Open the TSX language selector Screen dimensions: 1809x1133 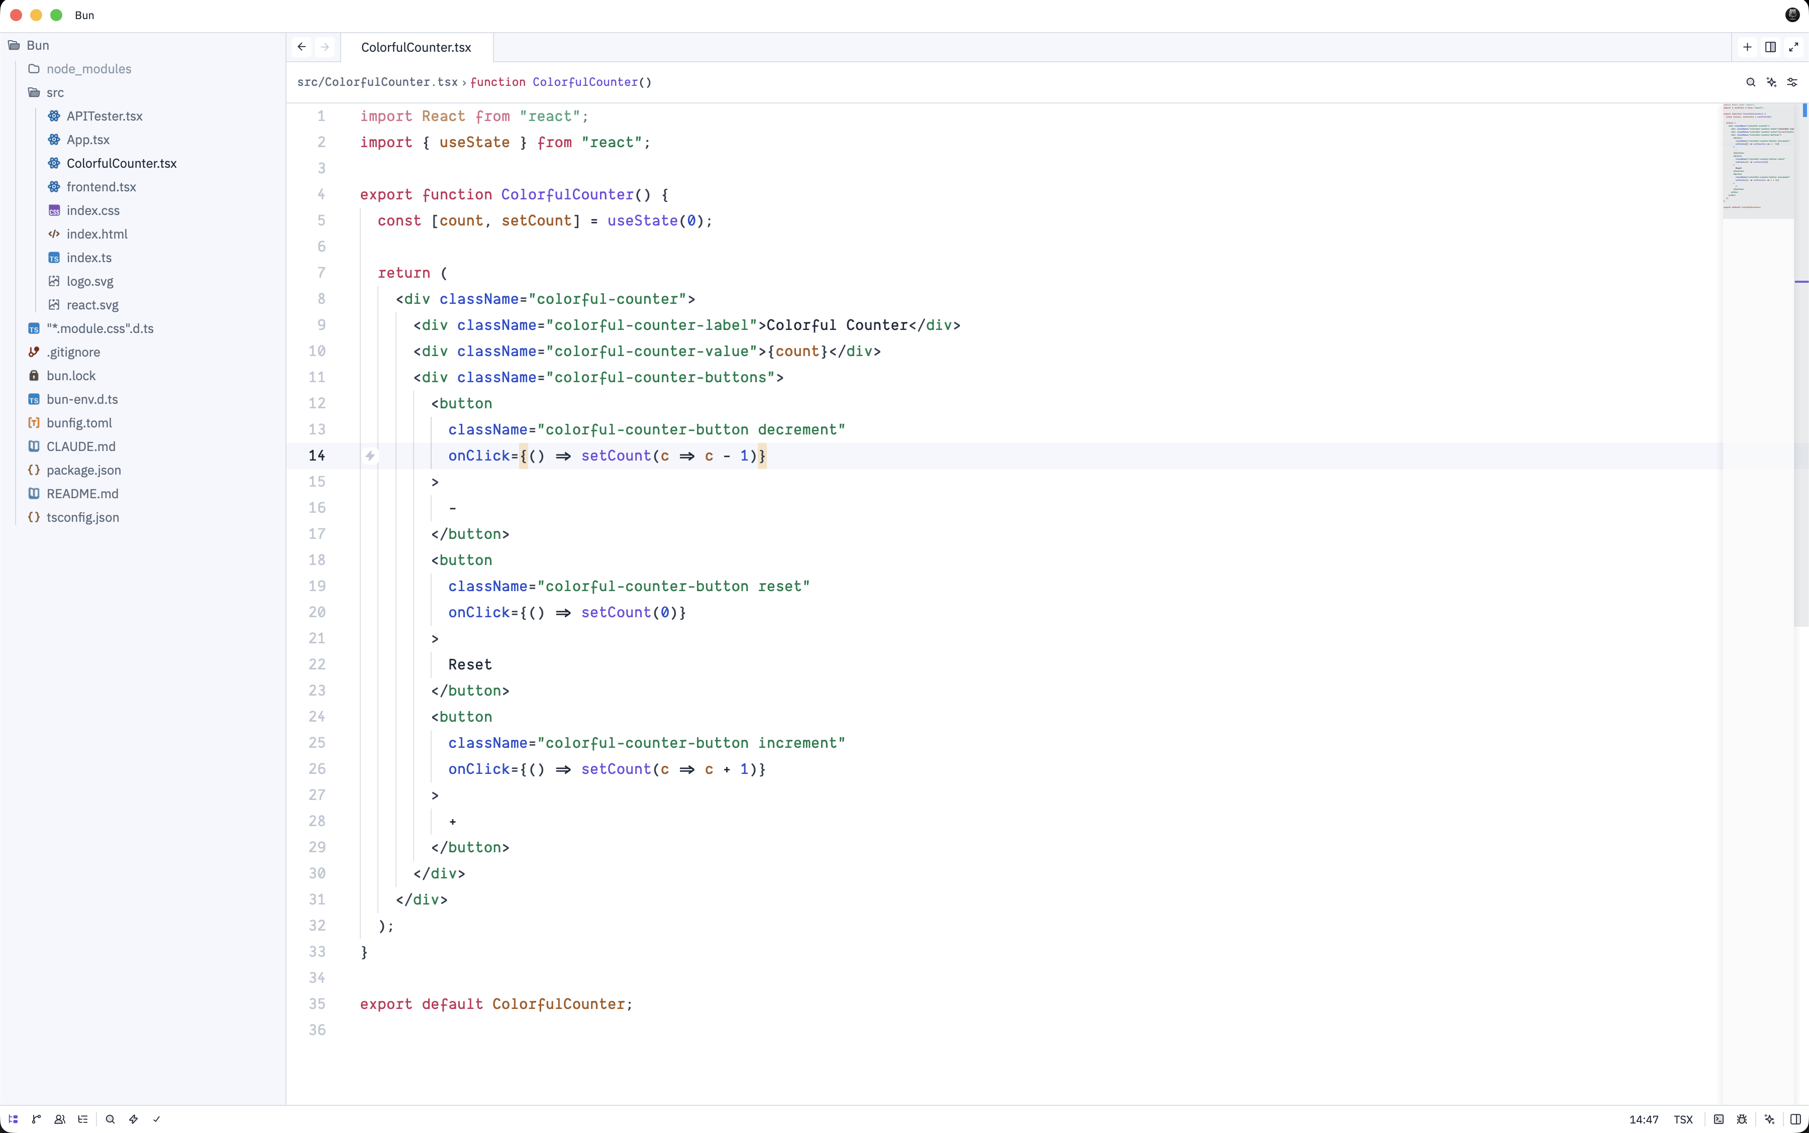[x=1683, y=1119]
